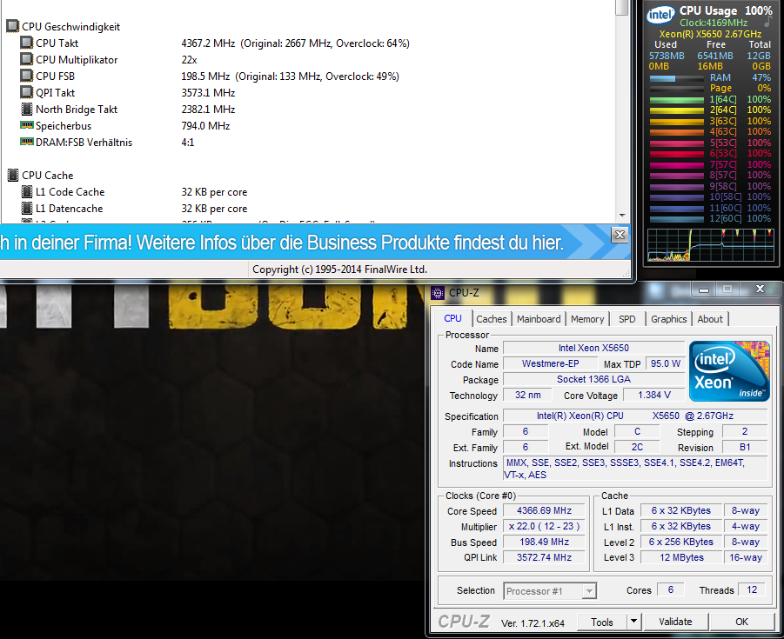Select the CPU tab in CPU-Z
Image resolution: width=784 pixels, height=639 pixels.
[x=452, y=318]
